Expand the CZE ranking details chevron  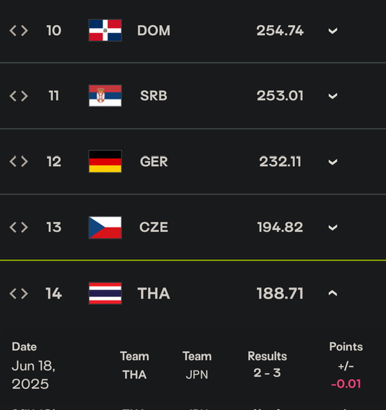click(333, 228)
